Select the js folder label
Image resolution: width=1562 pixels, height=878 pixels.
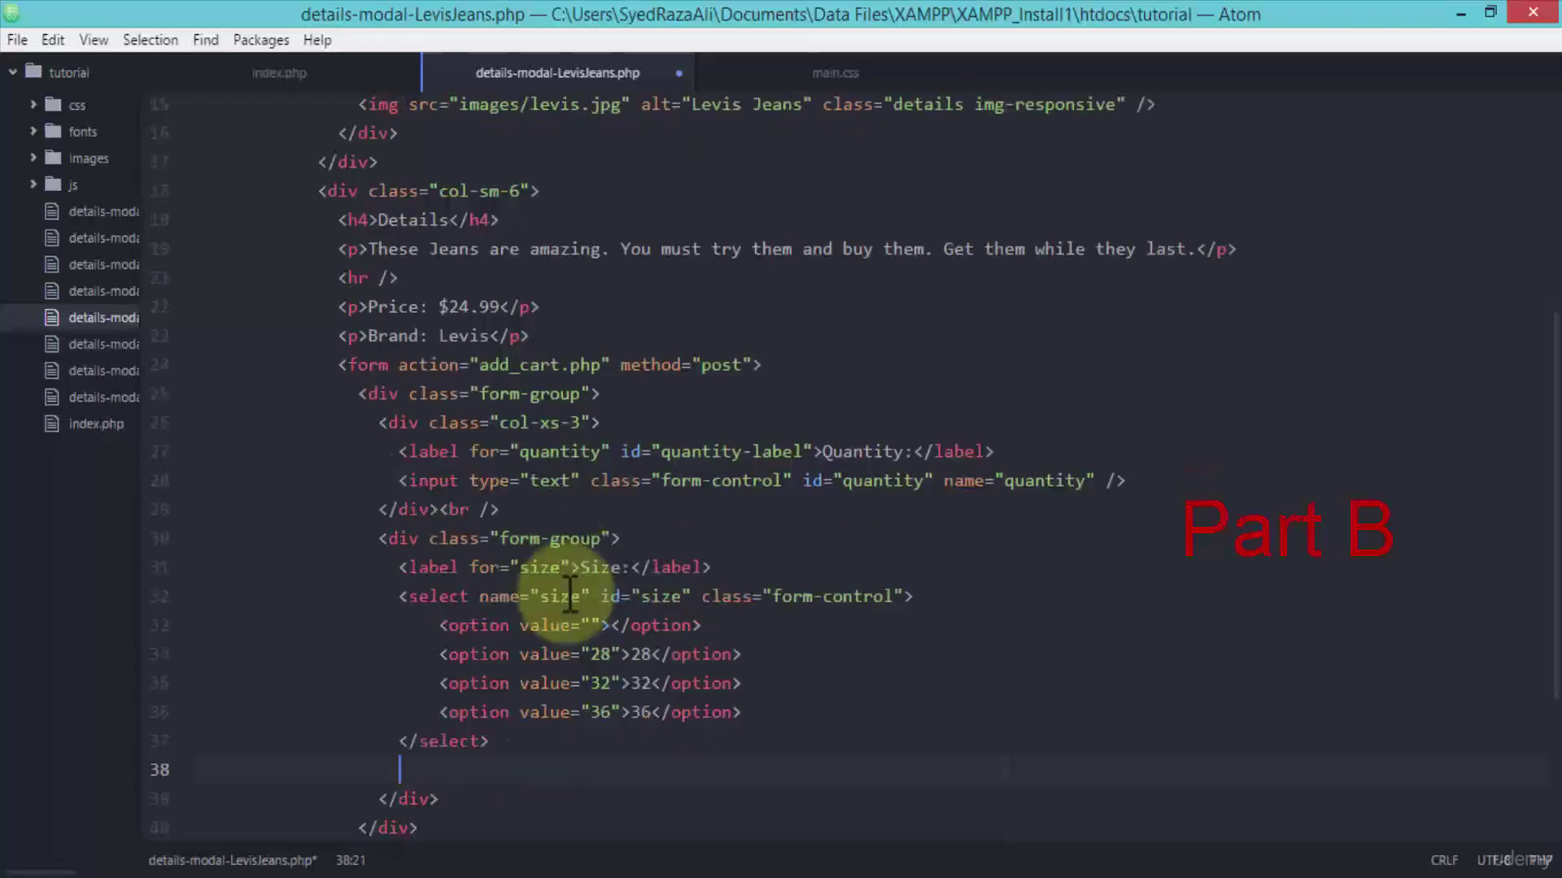[73, 185]
